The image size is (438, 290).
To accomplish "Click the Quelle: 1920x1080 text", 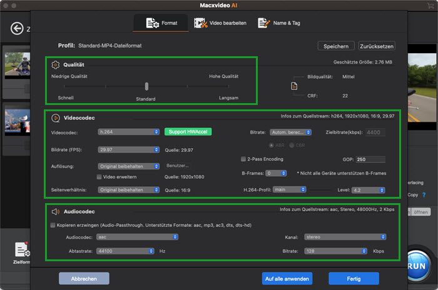I will coord(185,177).
